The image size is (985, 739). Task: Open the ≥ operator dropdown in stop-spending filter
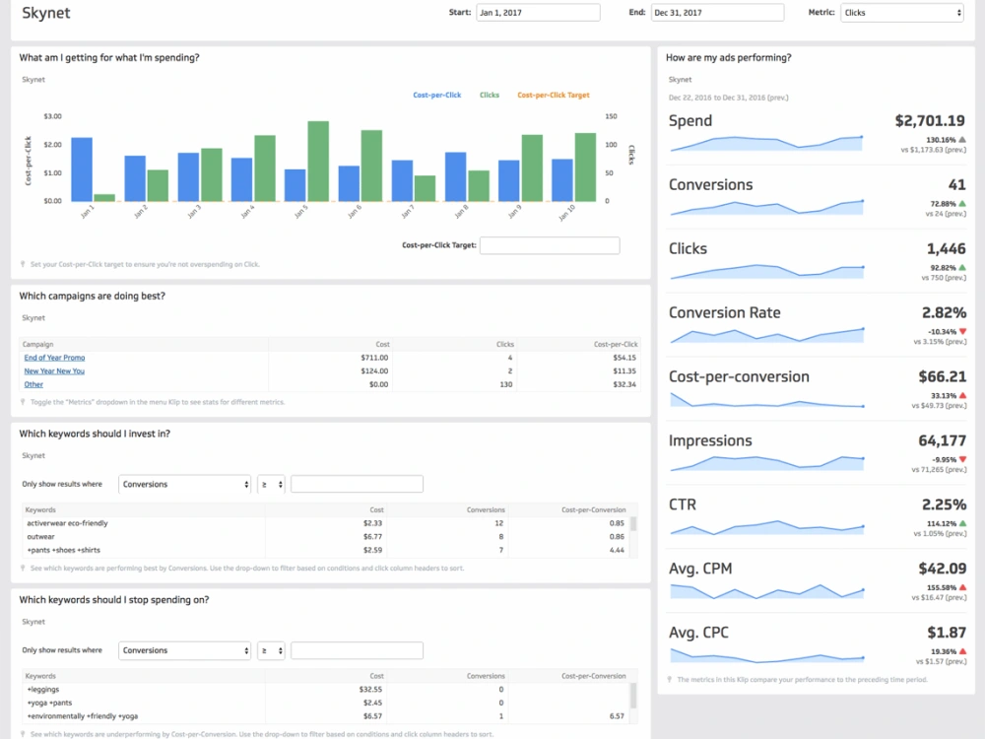click(271, 650)
